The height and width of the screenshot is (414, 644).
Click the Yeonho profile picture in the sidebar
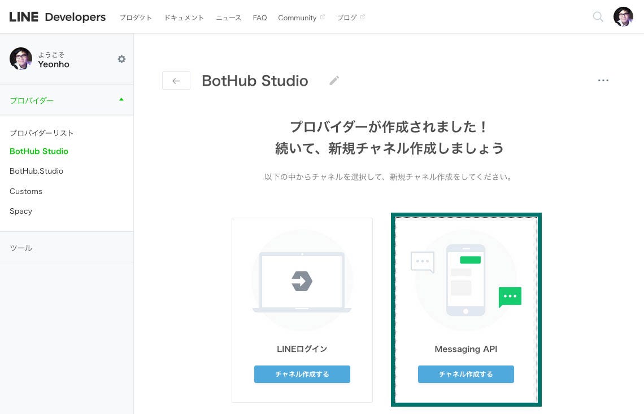pyautogui.click(x=21, y=59)
